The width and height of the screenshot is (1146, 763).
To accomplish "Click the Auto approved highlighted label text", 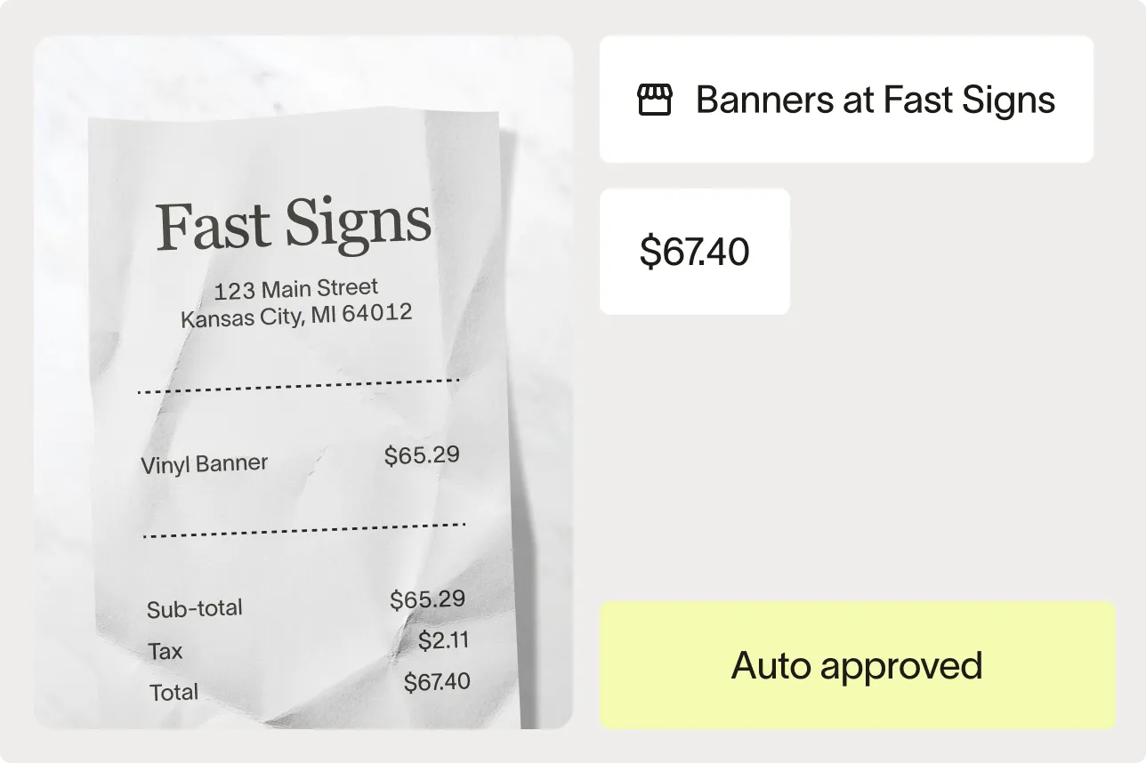I will [857, 664].
